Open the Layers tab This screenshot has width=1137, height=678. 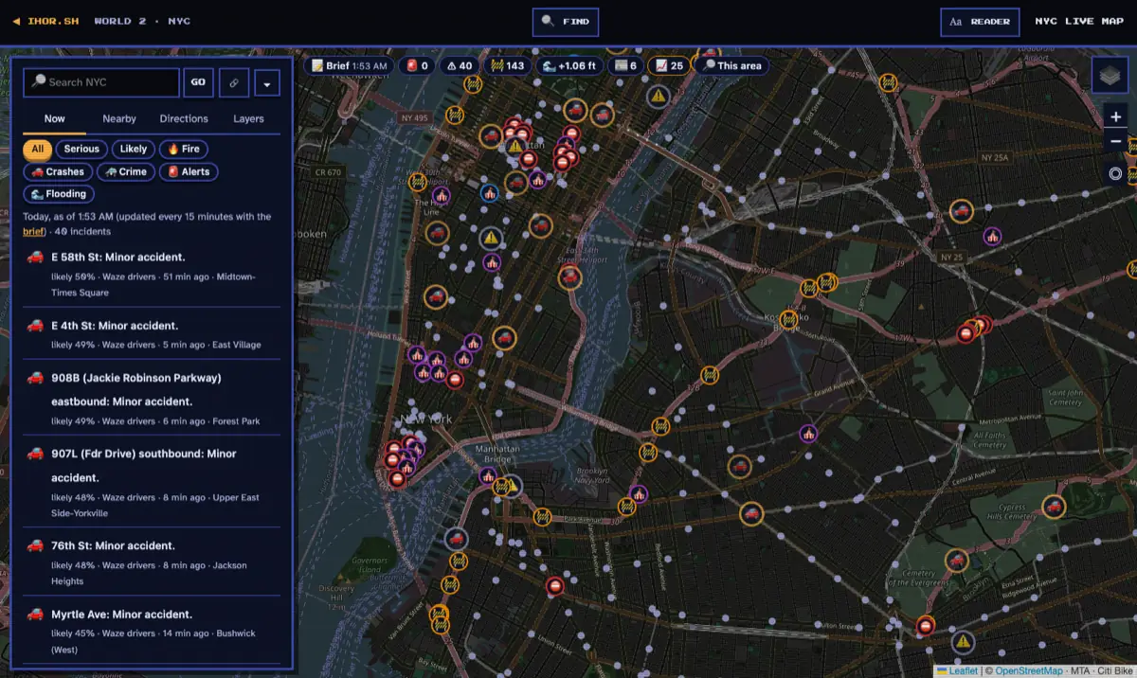(x=248, y=118)
